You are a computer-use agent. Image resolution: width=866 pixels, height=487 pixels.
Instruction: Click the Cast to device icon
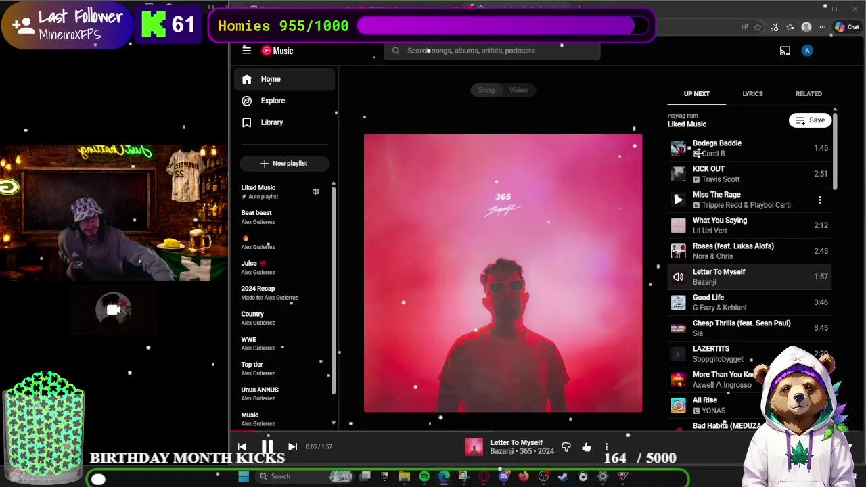click(785, 51)
